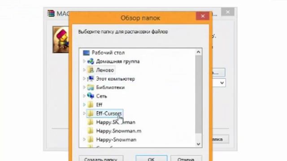Close the background WinRAR window

[228, 12]
